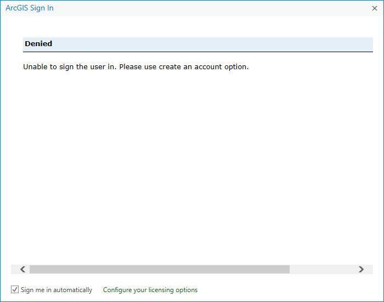Click the horizontal scrollbar left arrow
384x302 pixels.
(x=23, y=270)
